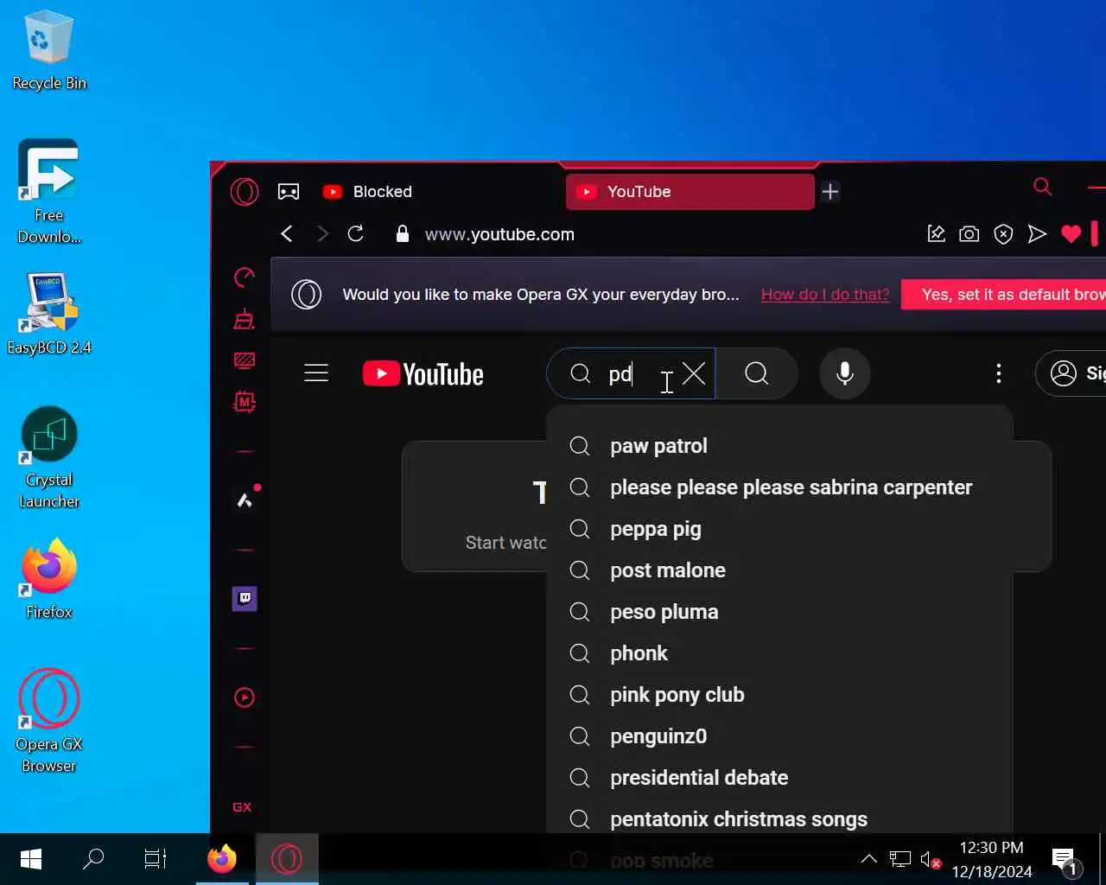1106x885 pixels.
Task: Select 'pink pony club' suggestion
Action: [x=779, y=695]
